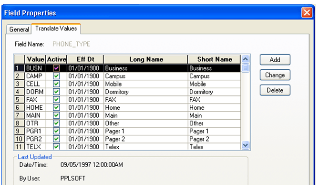Click Eff Dt cell in the CAMP row
The image size is (319, 189).
85,76
